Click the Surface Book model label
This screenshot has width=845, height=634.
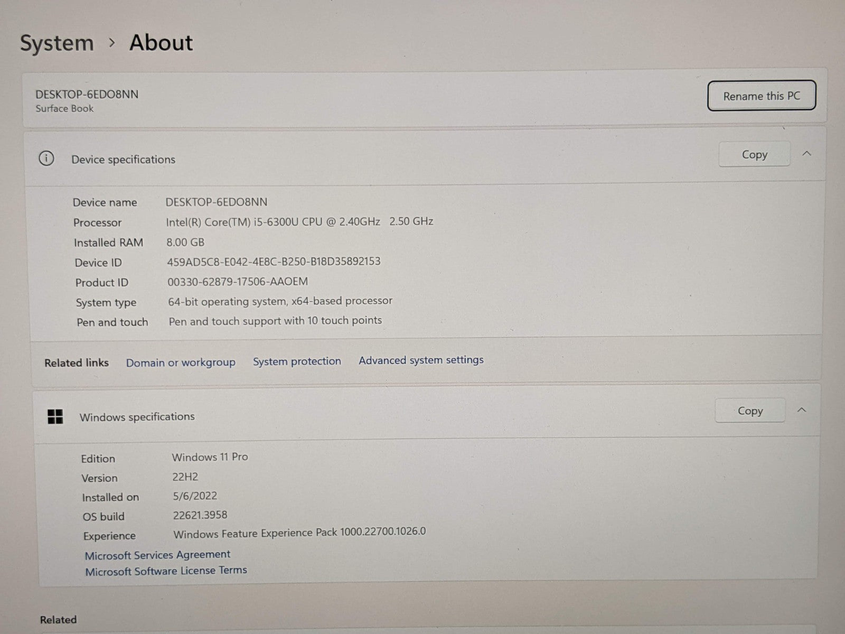click(x=64, y=108)
